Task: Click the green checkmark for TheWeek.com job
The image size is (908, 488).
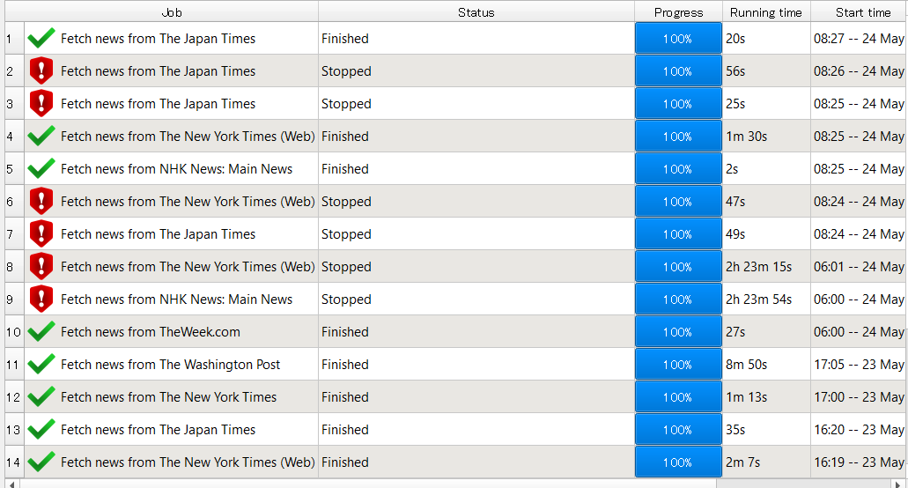Action: (41, 332)
